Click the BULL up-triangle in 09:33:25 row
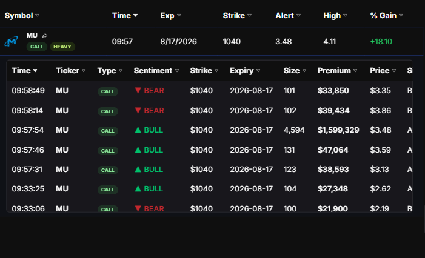Viewport: 425px width, 258px height. click(x=138, y=188)
